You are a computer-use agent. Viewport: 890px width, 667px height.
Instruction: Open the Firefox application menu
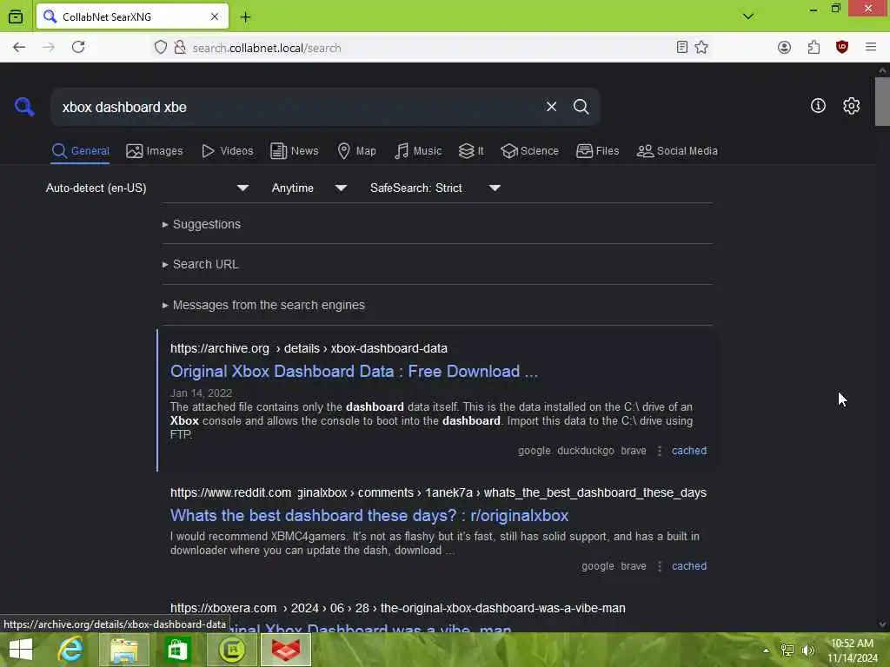coord(871,48)
